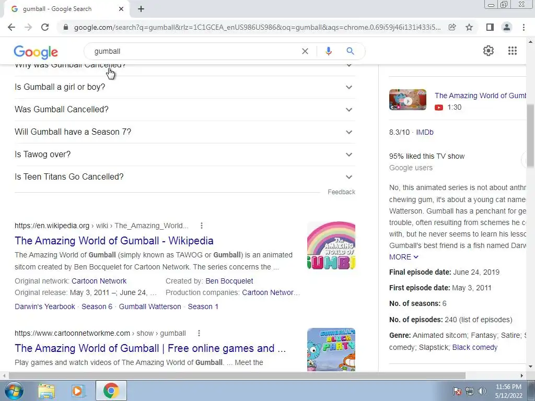Go to Google homepage via logo
Viewport: 535px width, 401px height.
click(x=36, y=52)
